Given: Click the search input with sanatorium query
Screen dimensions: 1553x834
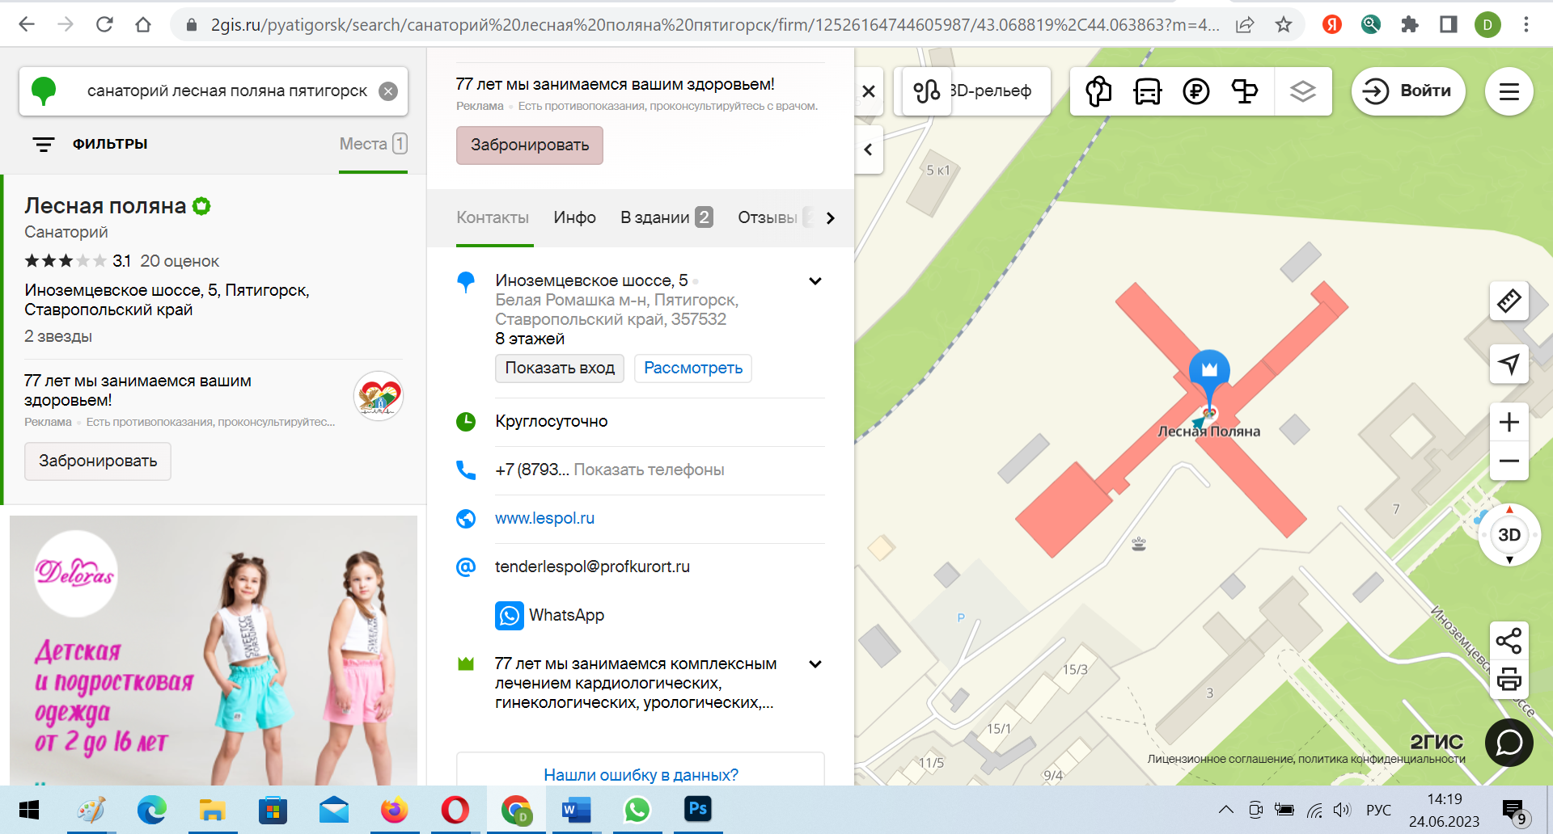Looking at the screenshot, I should tap(226, 91).
